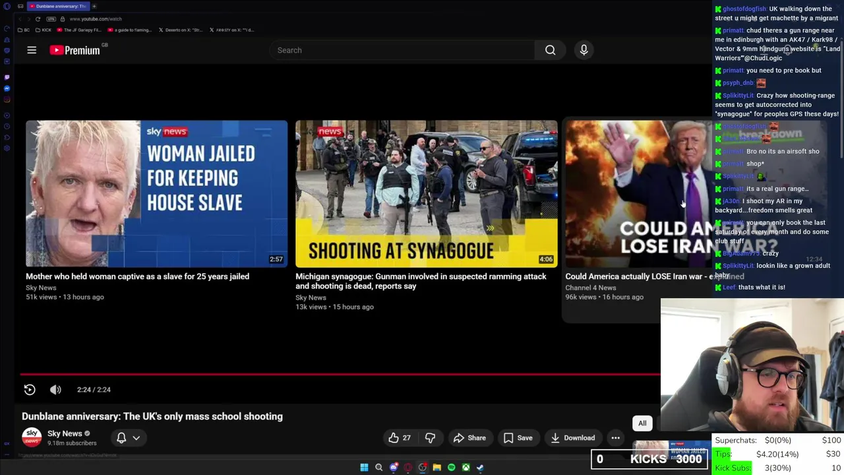This screenshot has width=844, height=475.
Task: Open 'The JF Gariepy' bookmark
Action: 79,30
